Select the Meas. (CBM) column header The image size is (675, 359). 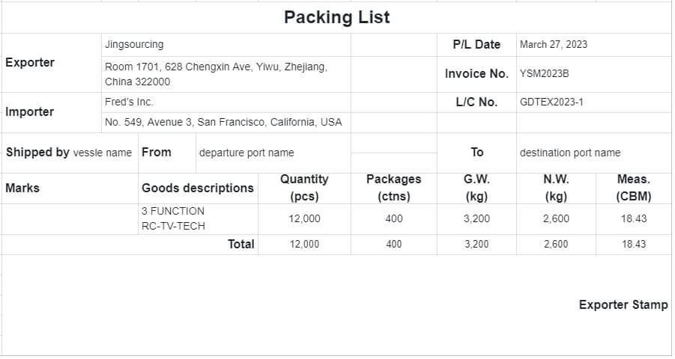pyautogui.click(x=633, y=188)
